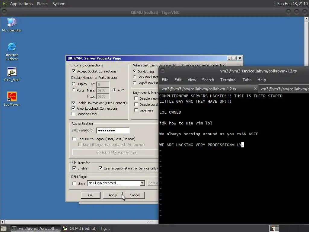Switch to QEMU (redhat) TigerVNC in taskbar
309x232 pixels.
[87, 228]
